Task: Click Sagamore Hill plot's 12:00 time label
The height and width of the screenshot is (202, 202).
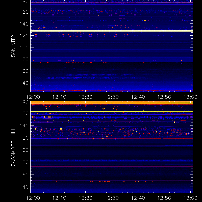Action: (x=33, y=198)
